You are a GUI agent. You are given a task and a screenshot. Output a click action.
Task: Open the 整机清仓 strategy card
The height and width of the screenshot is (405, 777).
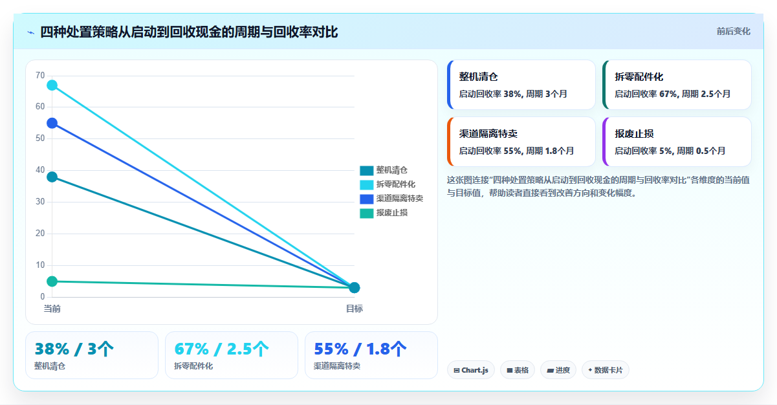tap(521, 85)
